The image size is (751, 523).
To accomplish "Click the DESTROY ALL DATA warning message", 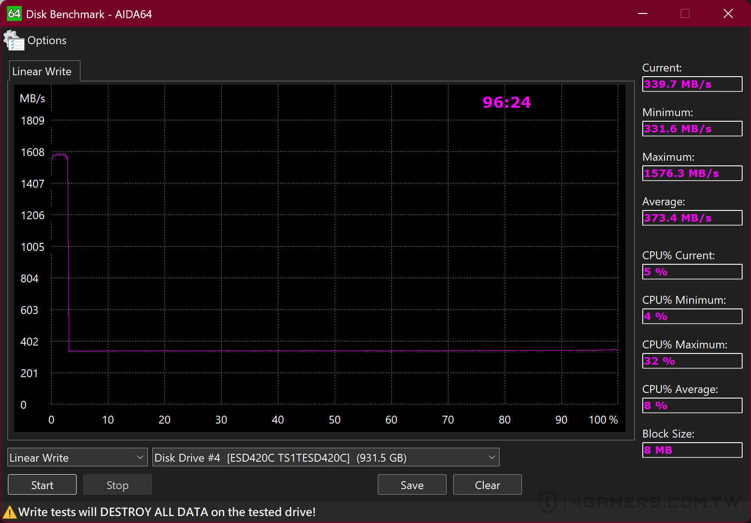I will pyautogui.click(x=167, y=512).
